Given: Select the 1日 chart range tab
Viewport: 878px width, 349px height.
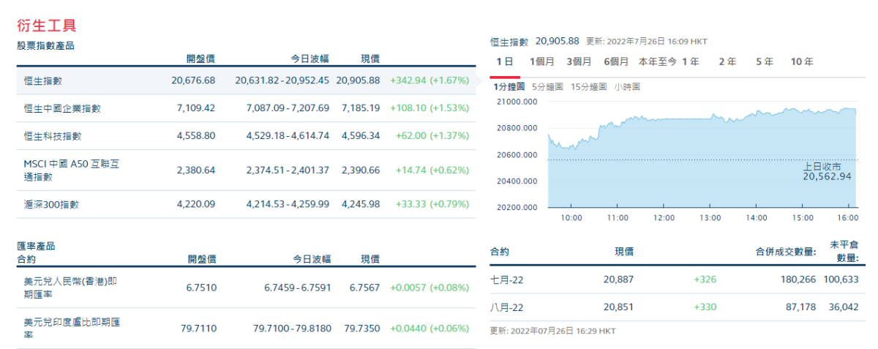Looking at the screenshot, I should point(504,61).
